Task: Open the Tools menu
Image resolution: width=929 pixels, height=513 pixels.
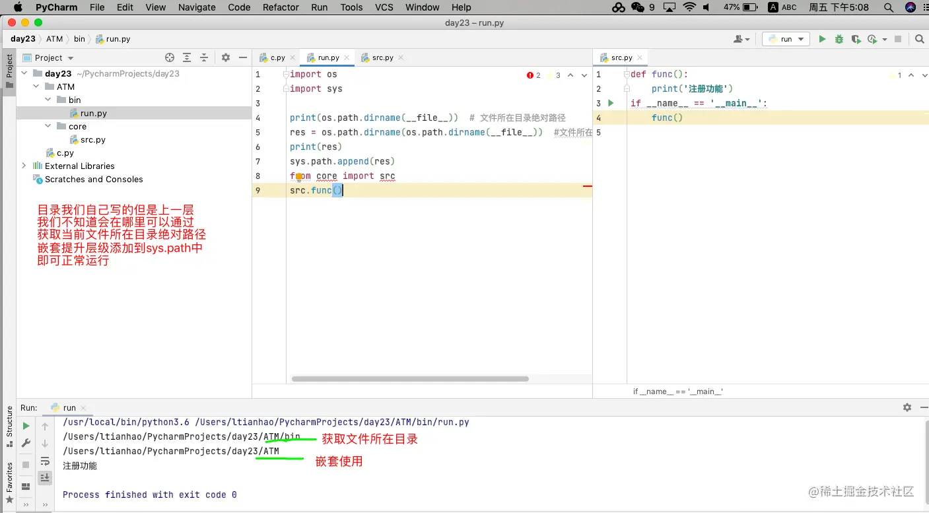Action: [x=351, y=7]
